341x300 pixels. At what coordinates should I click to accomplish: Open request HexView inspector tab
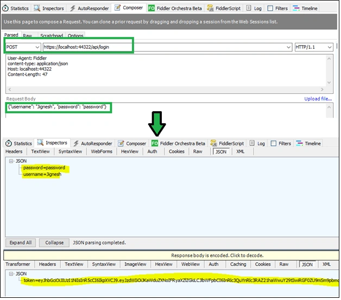point(130,152)
